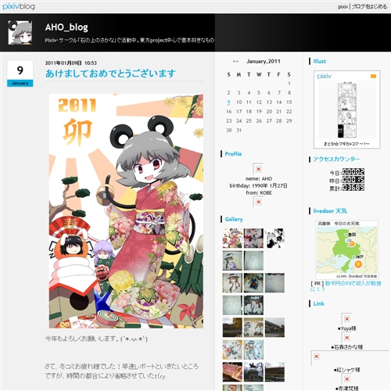
Task: Click the Link section heading
Action: (319, 303)
